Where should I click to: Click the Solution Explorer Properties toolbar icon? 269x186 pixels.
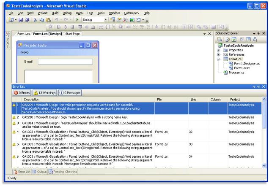click(220, 39)
